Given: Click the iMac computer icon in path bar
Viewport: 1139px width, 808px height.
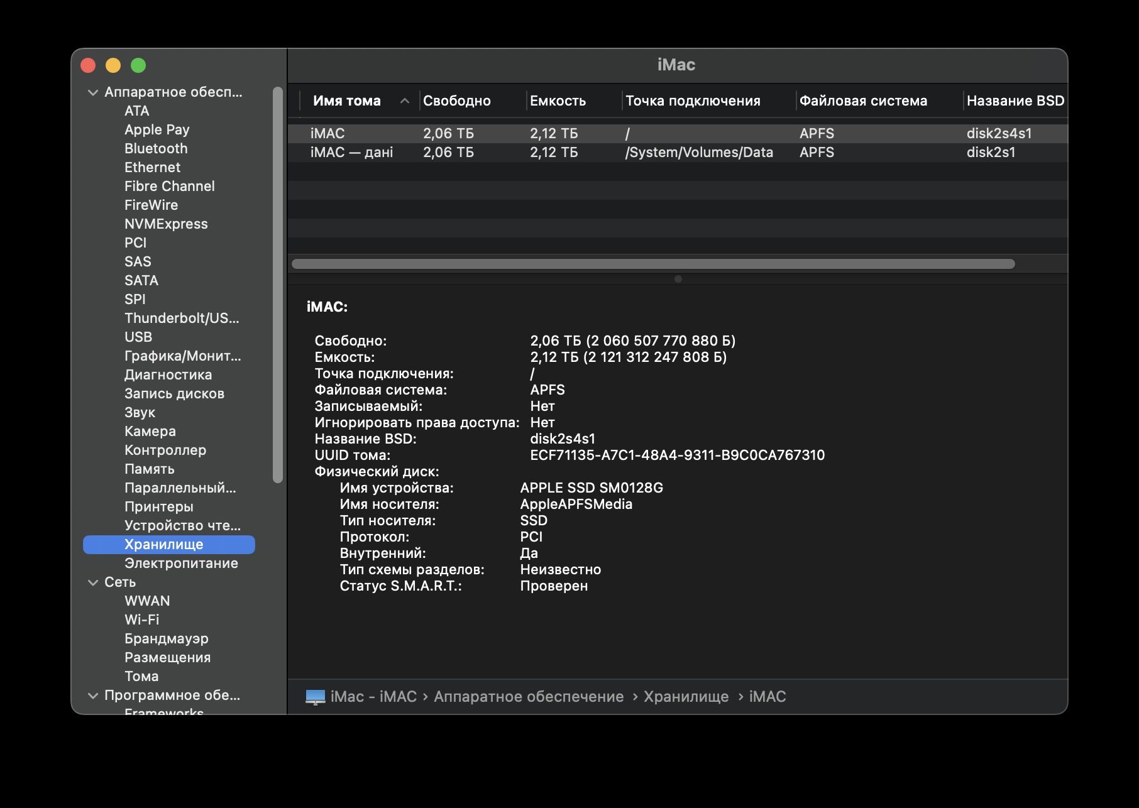Looking at the screenshot, I should (315, 697).
